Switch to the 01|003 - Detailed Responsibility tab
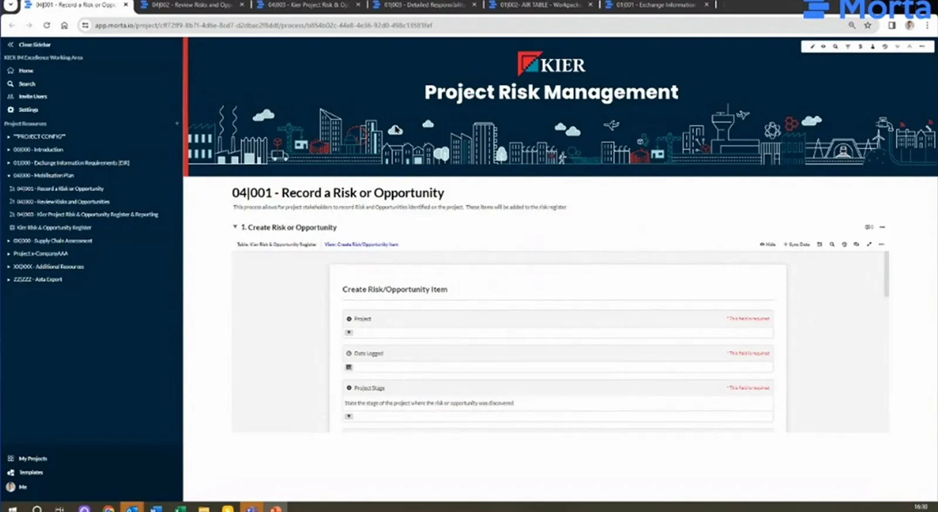Image resolution: width=938 pixels, height=512 pixels. [424, 5]
